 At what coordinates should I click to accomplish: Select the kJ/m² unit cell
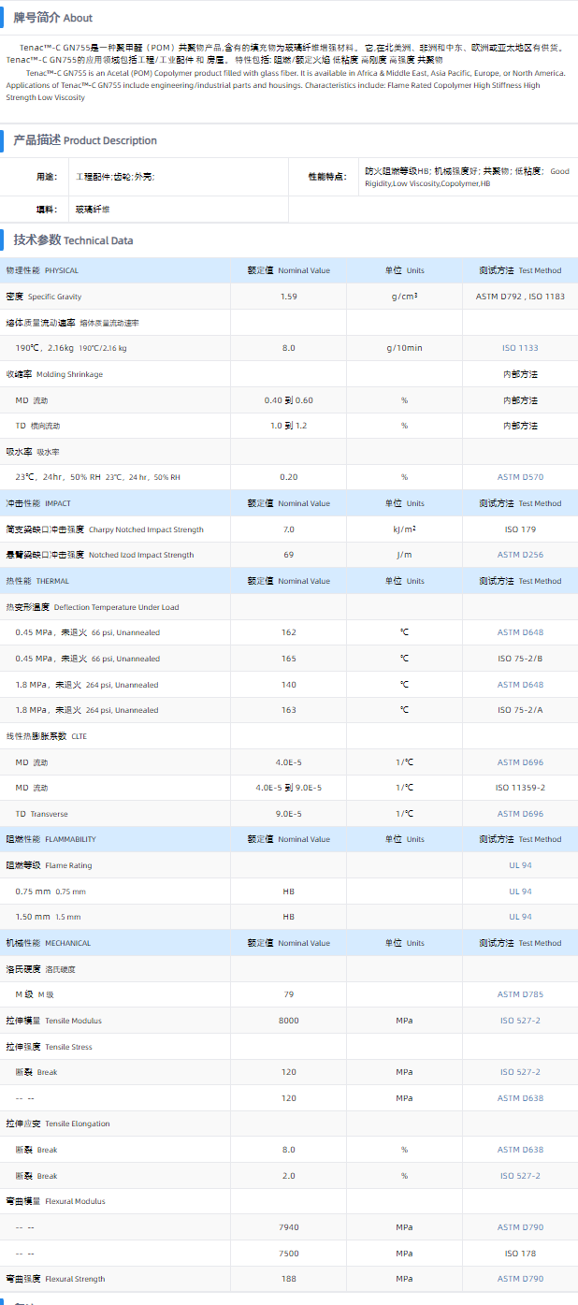[404, 529]
